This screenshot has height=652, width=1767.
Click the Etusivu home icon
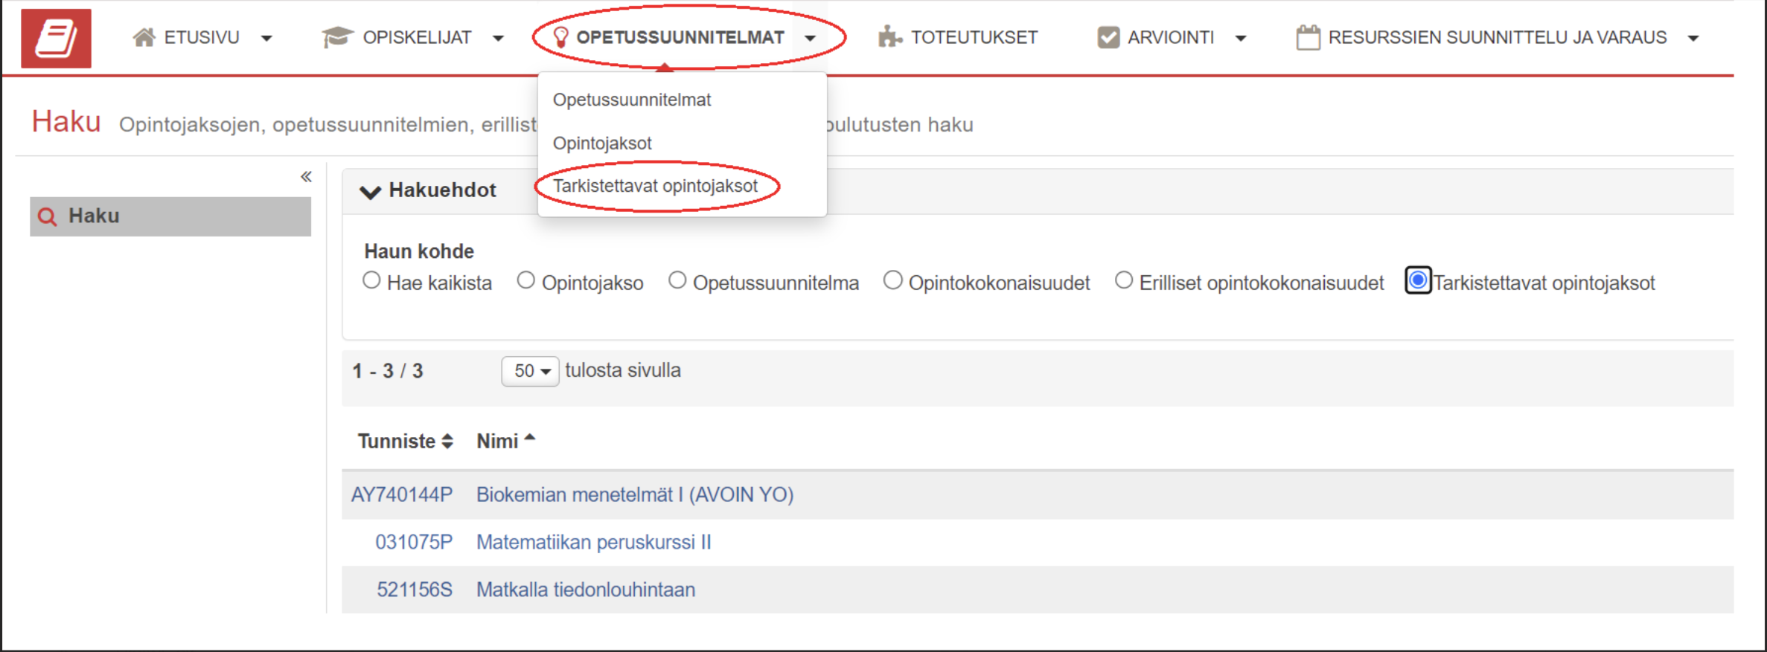pos(144,37)
